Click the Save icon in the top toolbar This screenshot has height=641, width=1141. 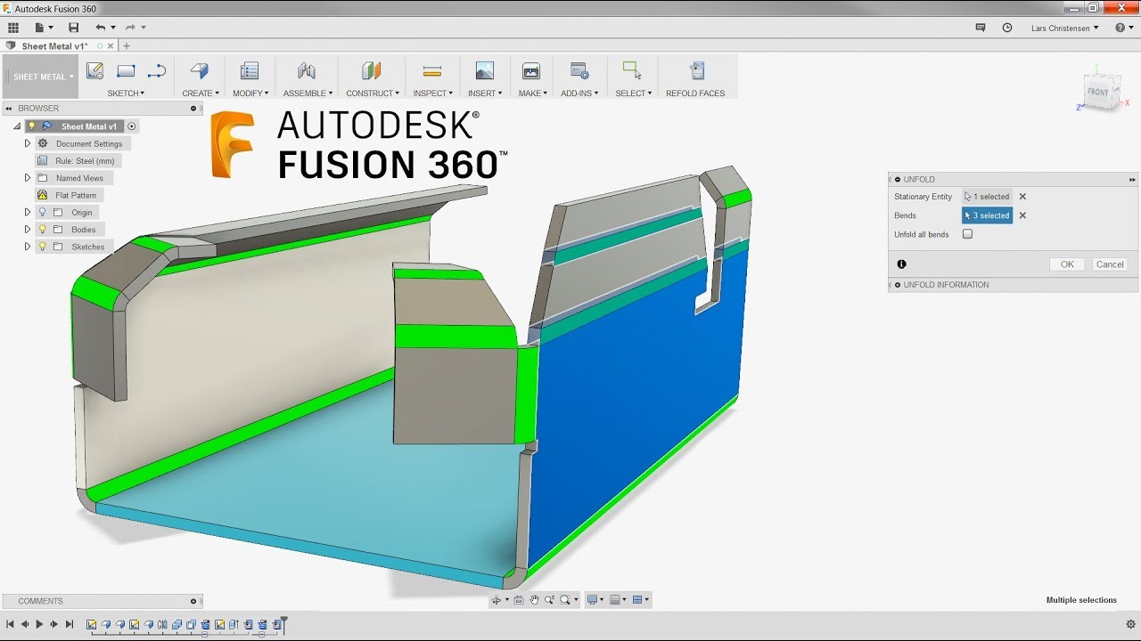74,28
